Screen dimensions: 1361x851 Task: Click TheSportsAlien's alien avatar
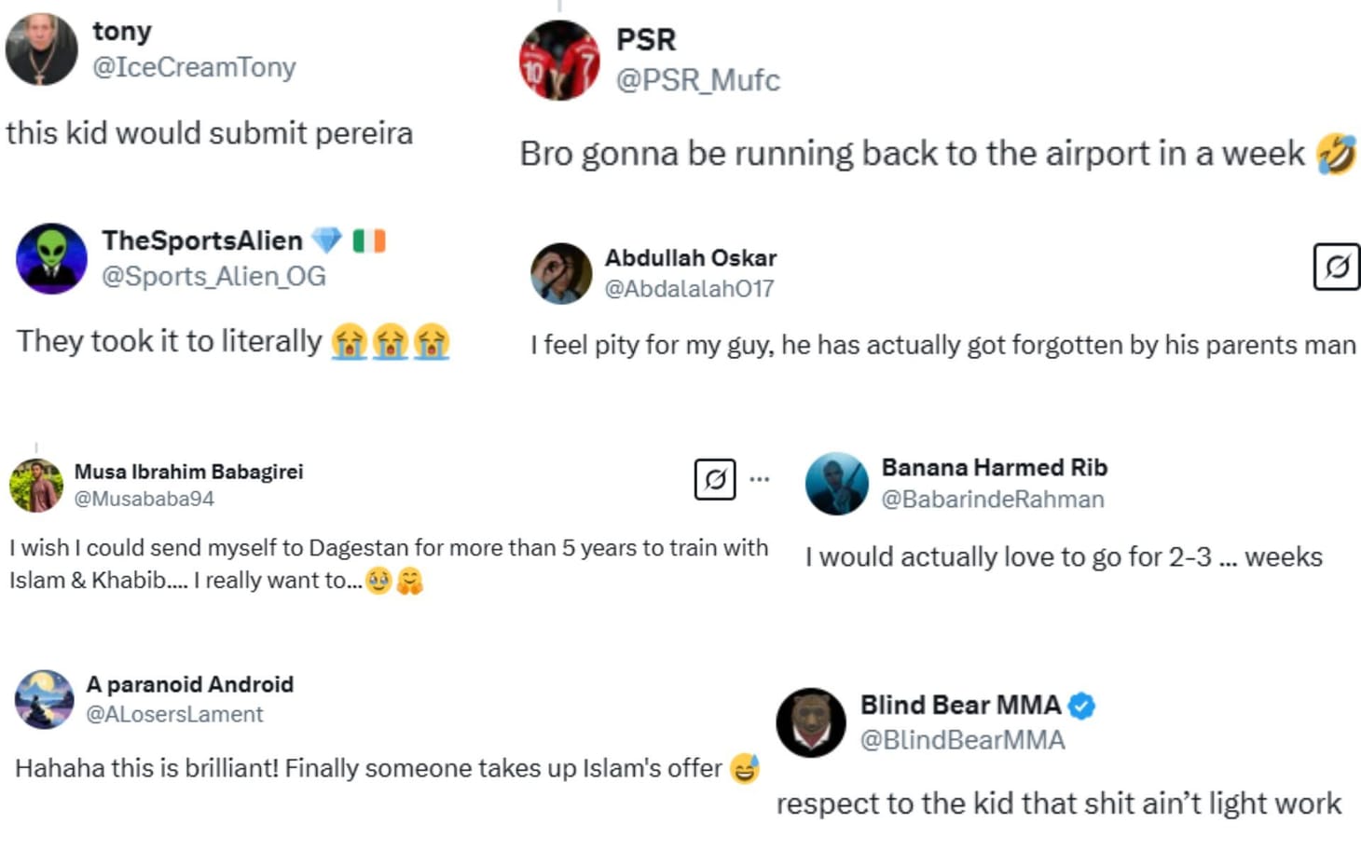(52, 259)
